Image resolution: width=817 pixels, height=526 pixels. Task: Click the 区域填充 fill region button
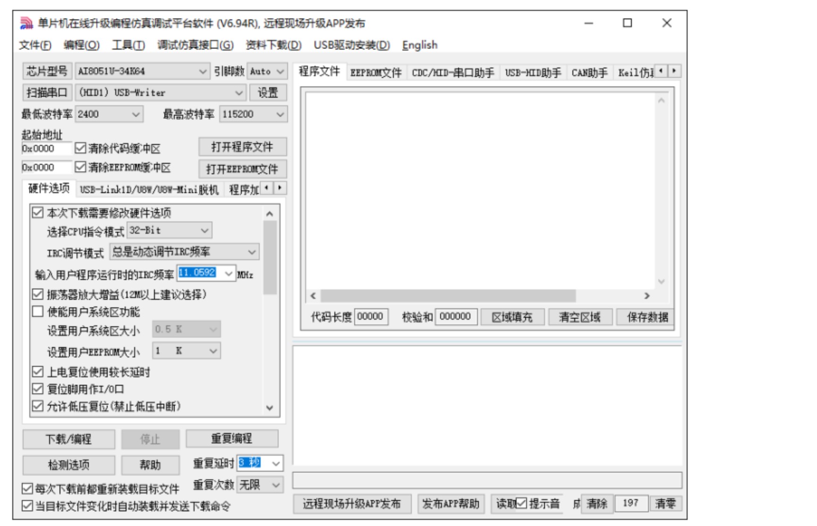click(x=511, y=317)
